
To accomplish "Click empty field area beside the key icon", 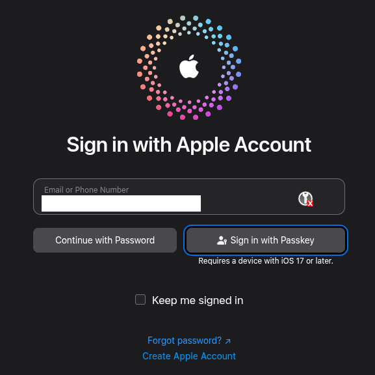I will [x=249, y=202].
